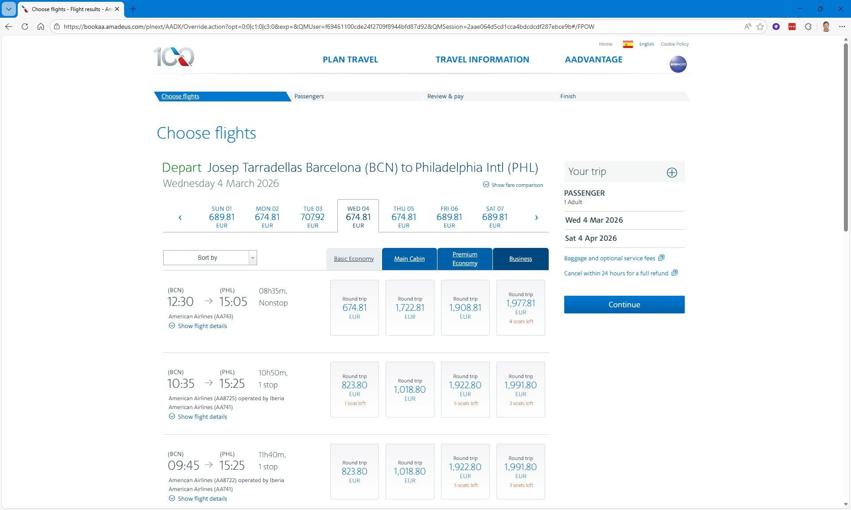Click the American Airlines 100 logo
851x510 pixels.
point(174,58)
